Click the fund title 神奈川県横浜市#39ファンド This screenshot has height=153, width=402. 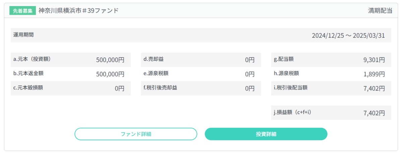[78, 10]
